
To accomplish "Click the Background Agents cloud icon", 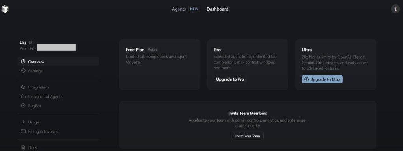I will click(x=23, y=96).
